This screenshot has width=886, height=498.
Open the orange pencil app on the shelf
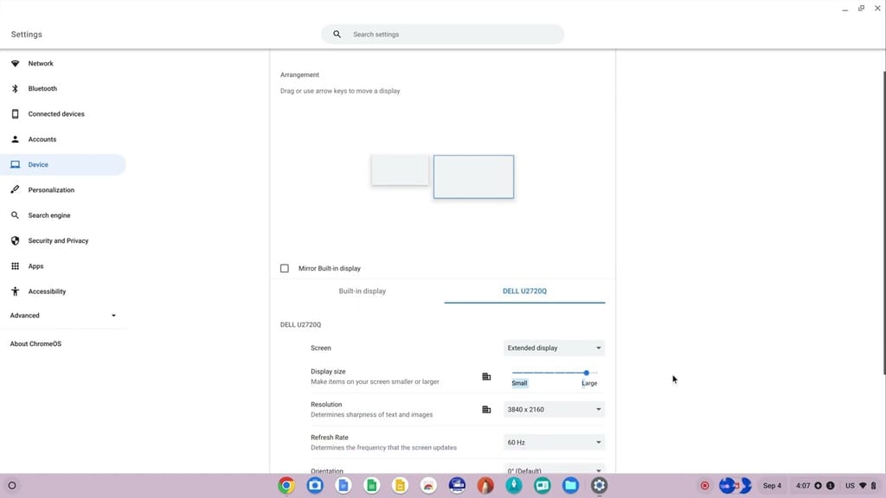point(485,486)
